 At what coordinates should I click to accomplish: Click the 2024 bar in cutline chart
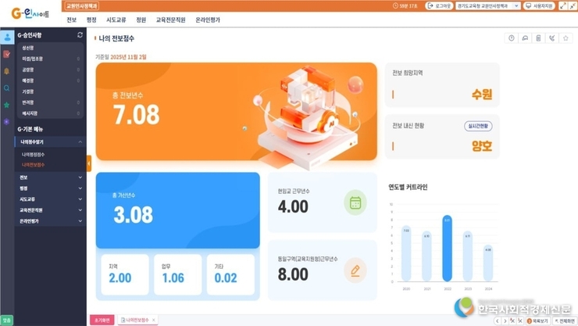point(488,263)
